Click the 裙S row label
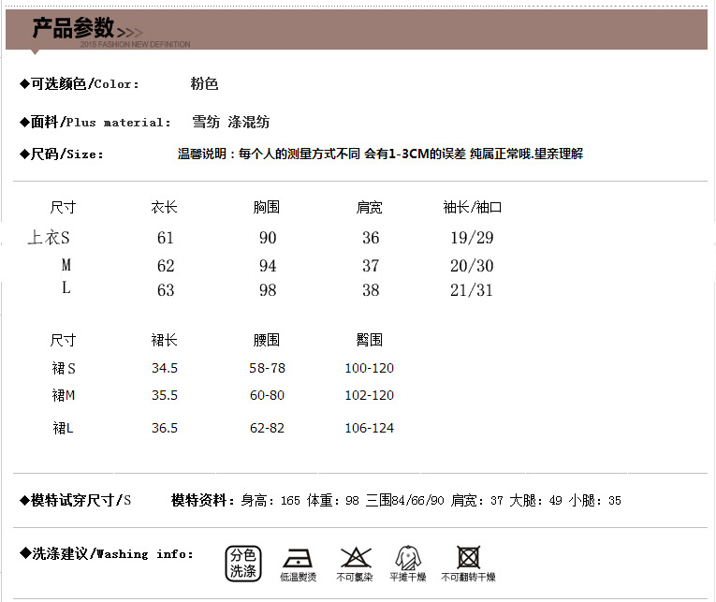The height and width of the screenshot is (602, 716). [64, 368]
